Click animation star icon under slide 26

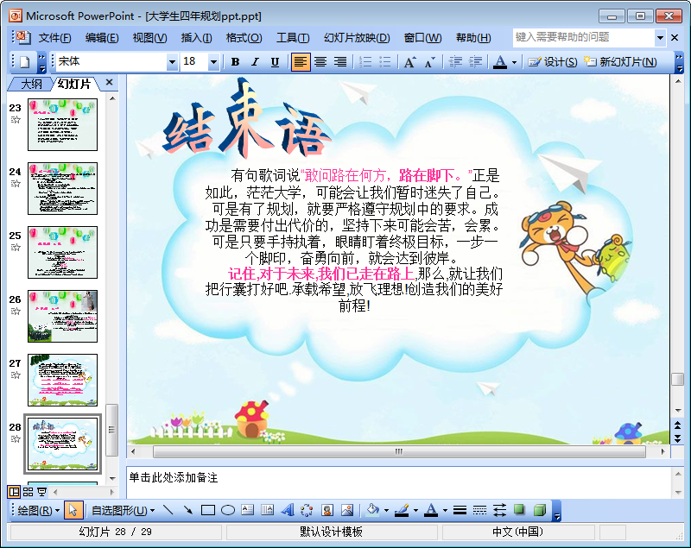pos(16,311)
